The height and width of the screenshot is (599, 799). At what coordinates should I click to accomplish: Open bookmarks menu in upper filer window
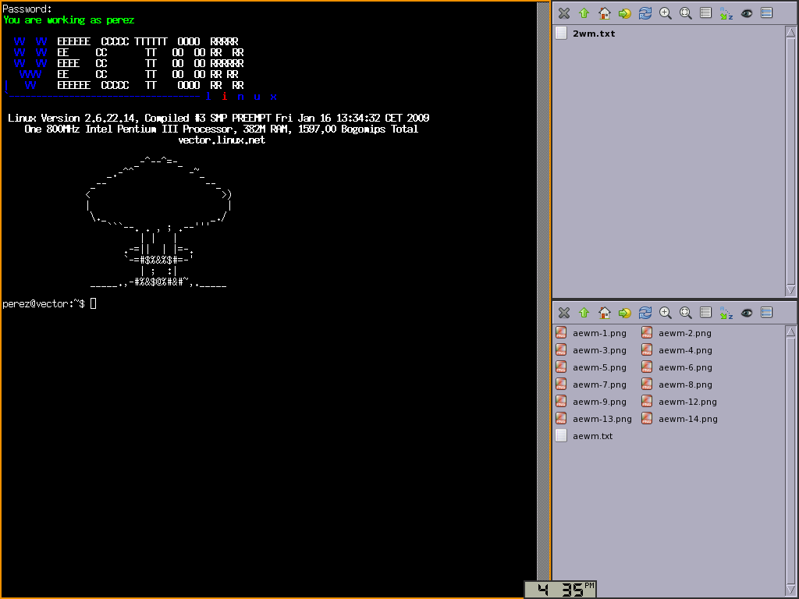tap(625, 13)
